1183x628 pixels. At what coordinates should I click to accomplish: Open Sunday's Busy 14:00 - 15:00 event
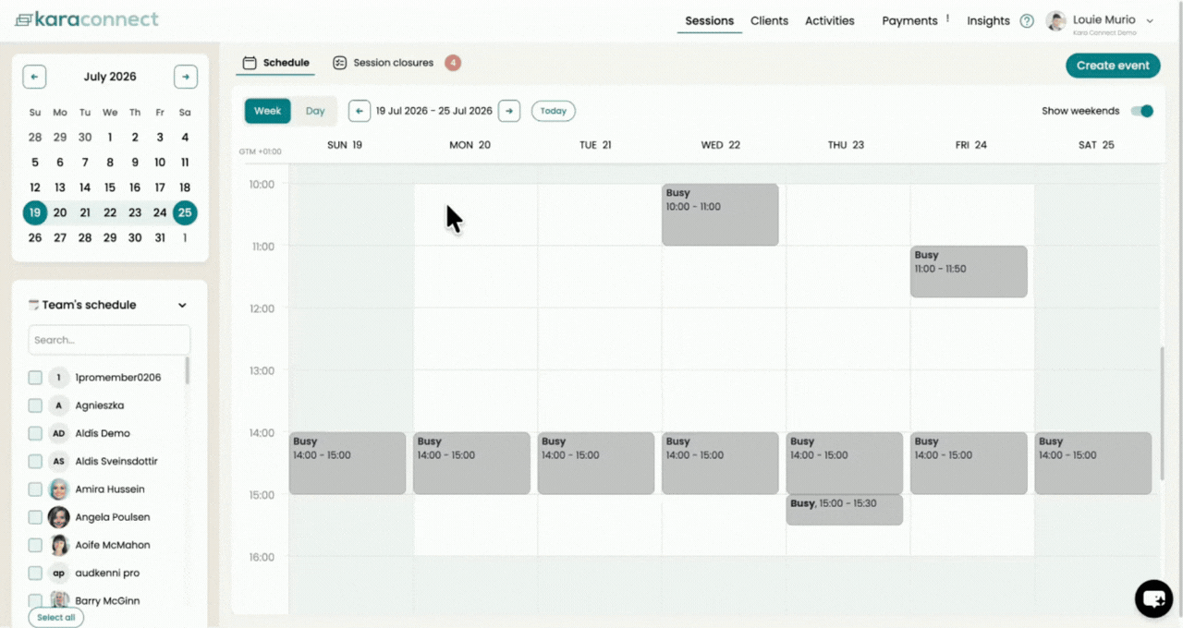point(348,463)
